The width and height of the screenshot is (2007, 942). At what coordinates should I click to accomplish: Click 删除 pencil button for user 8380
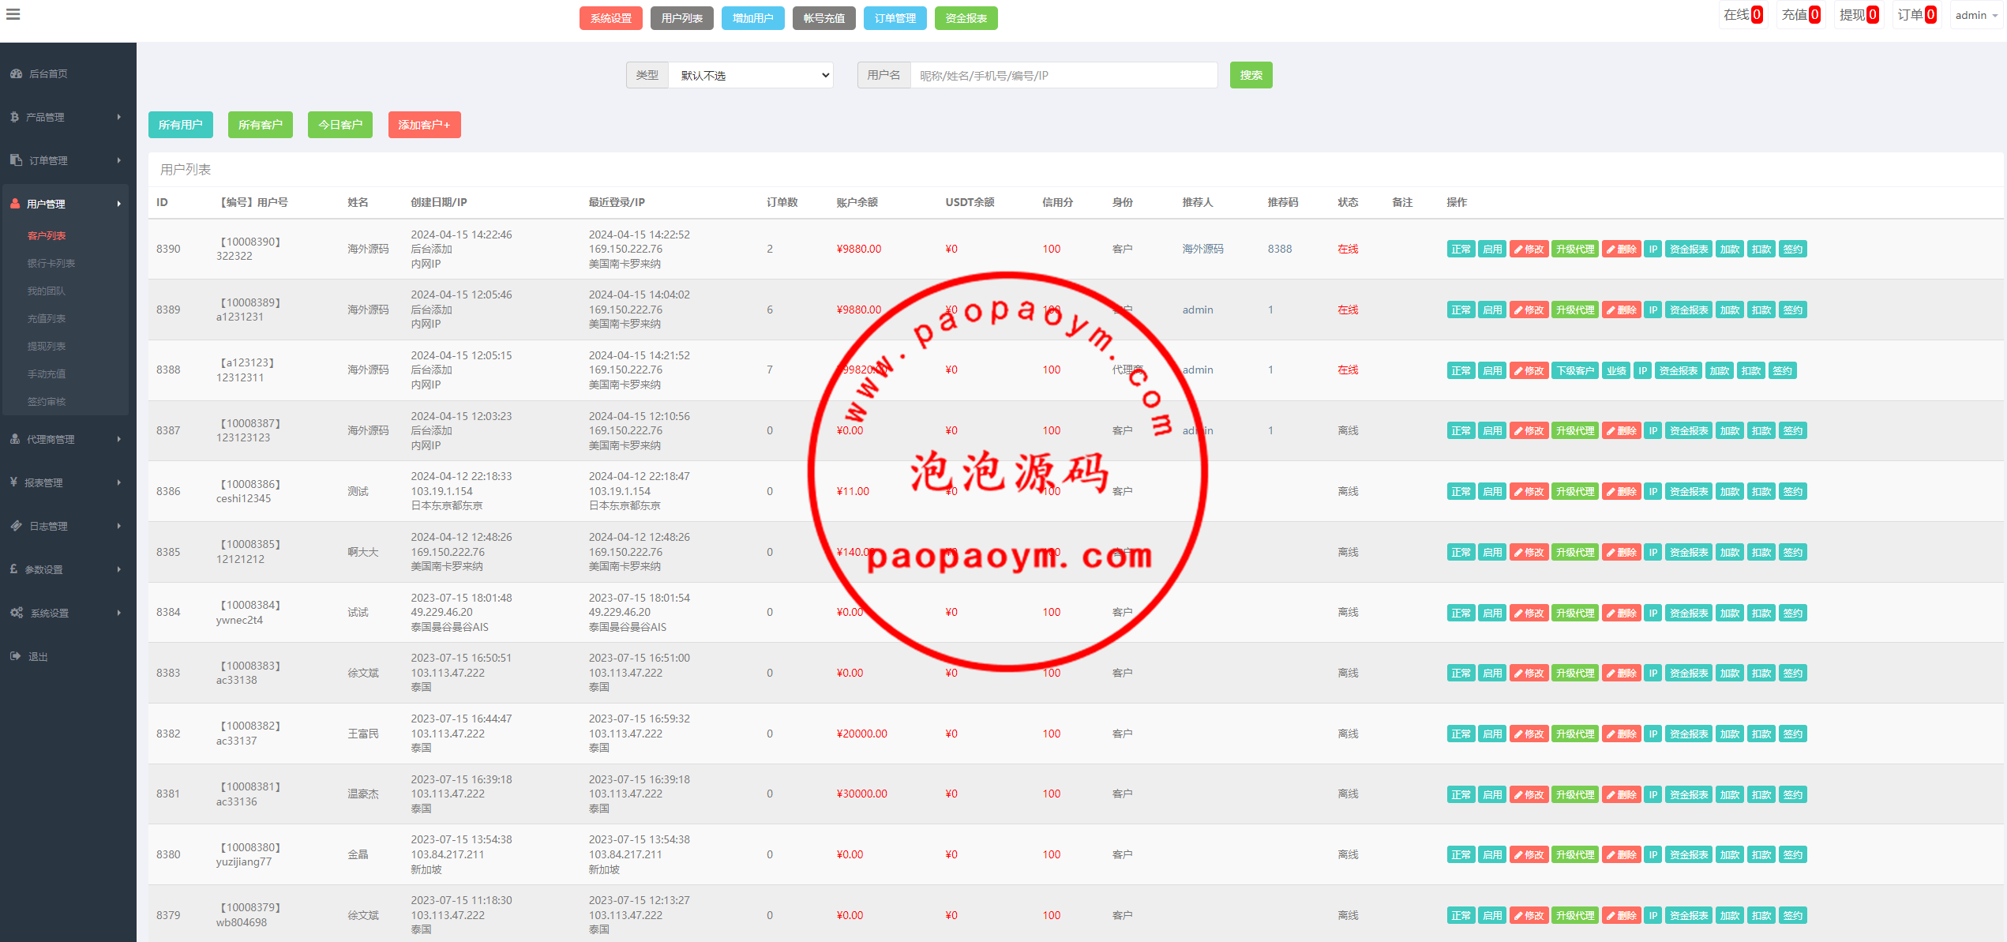point(1622,855)
